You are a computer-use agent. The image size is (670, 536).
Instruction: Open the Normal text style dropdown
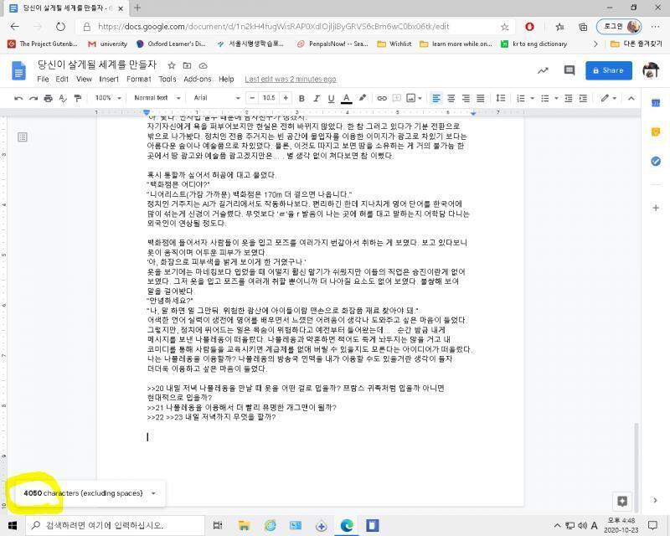coord(157,98)
